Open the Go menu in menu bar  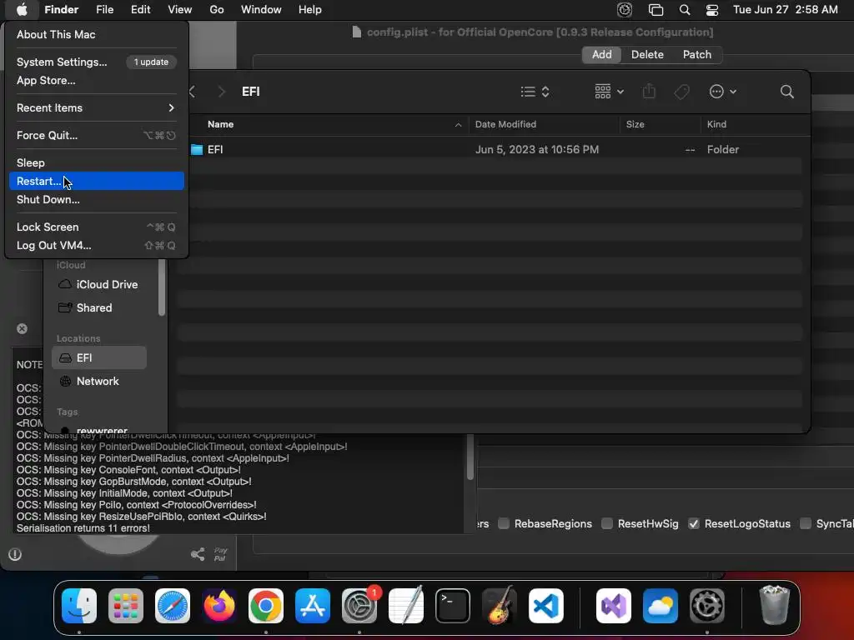217,10
